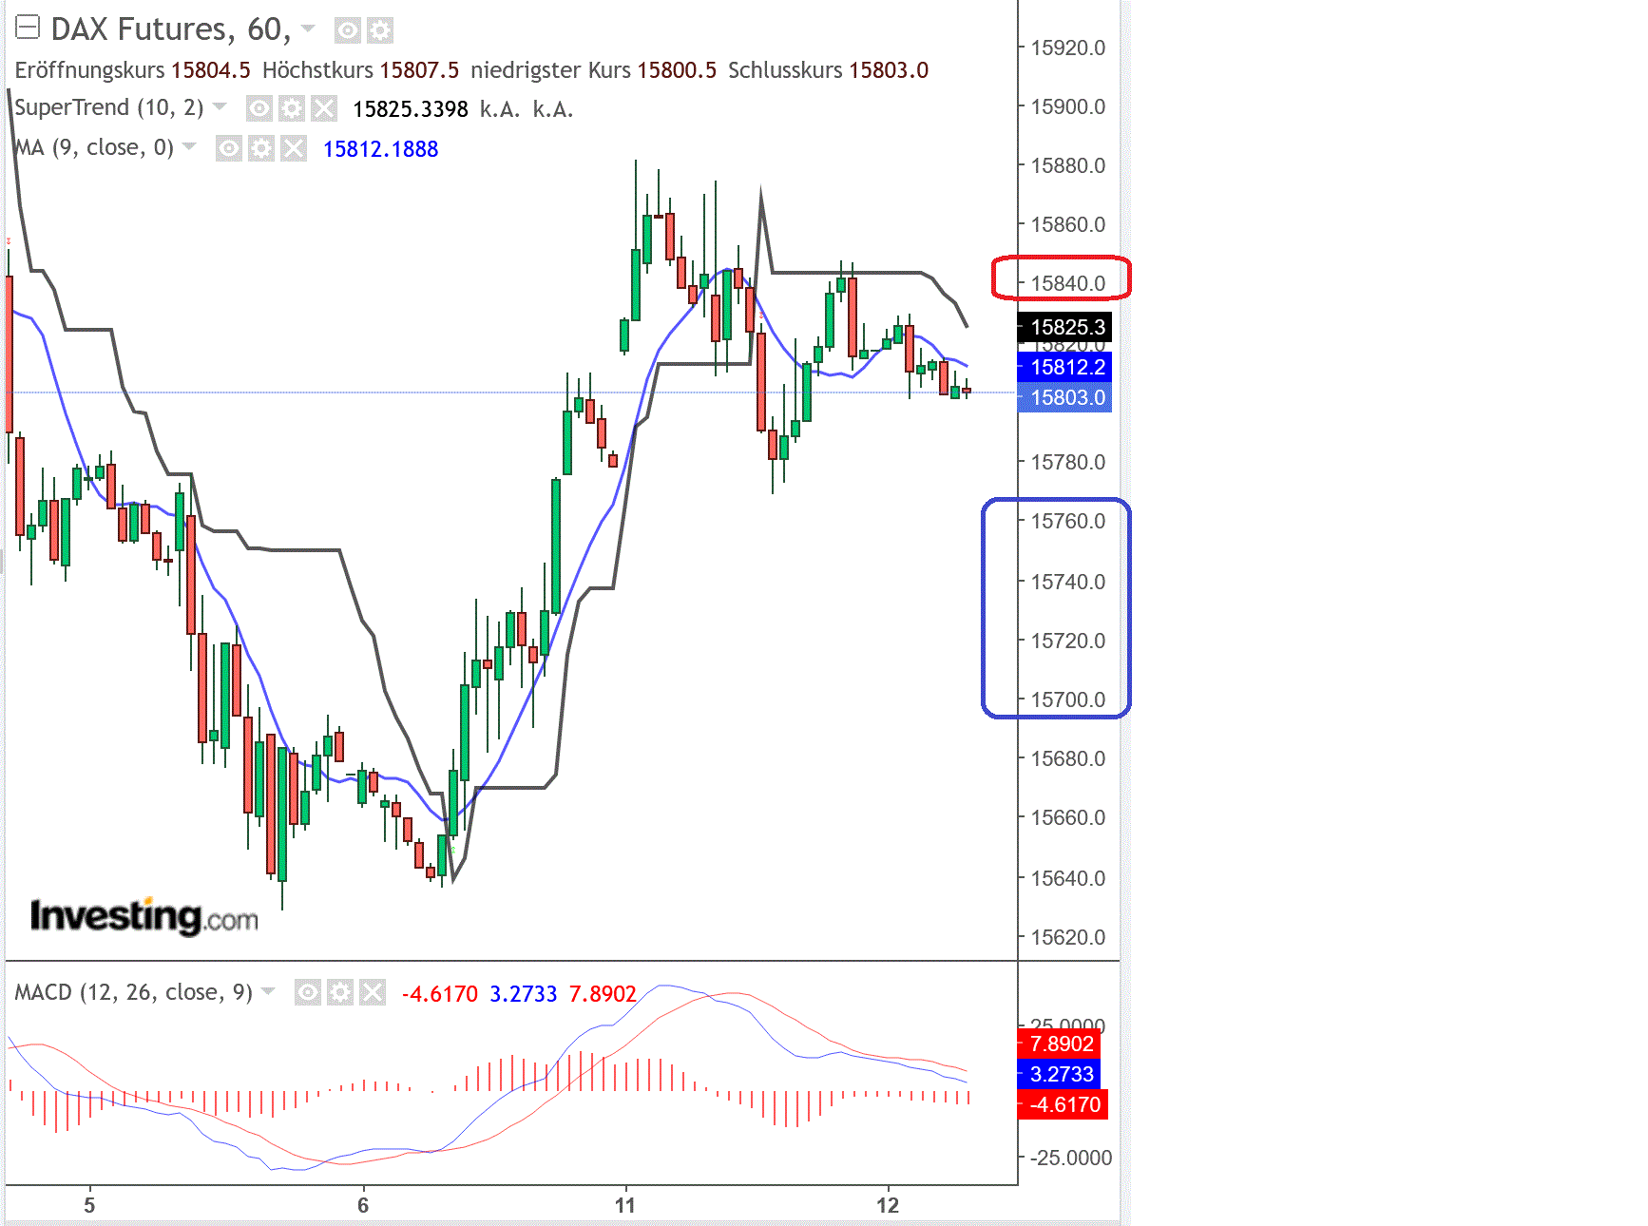Remove the MA indicator via its X icon
1648x1226 pixels.
(294, 149)
